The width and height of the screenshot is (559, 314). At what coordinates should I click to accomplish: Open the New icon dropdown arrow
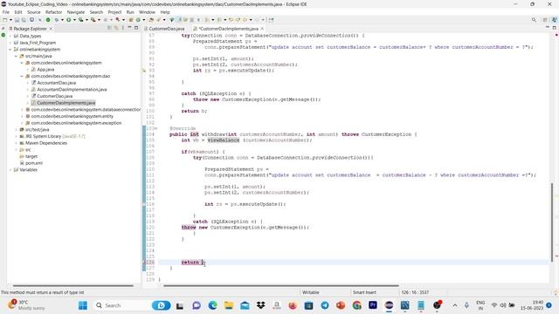10,20
